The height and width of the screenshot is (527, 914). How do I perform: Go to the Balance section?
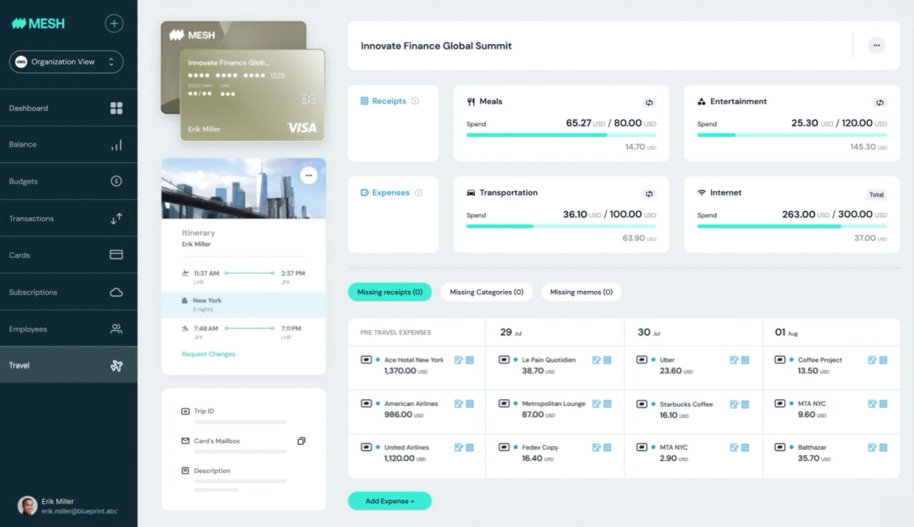(69, 144)
